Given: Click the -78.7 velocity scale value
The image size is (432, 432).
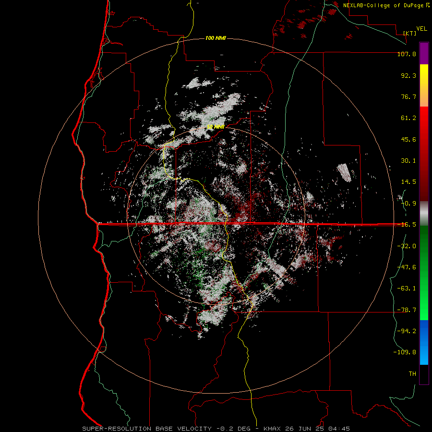Looking at the screenshot, I should click(x=407, y=310).
